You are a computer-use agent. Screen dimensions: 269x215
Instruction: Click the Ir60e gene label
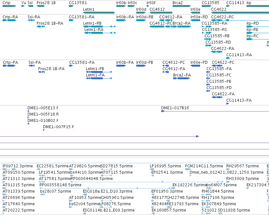[x=195, y=9]
